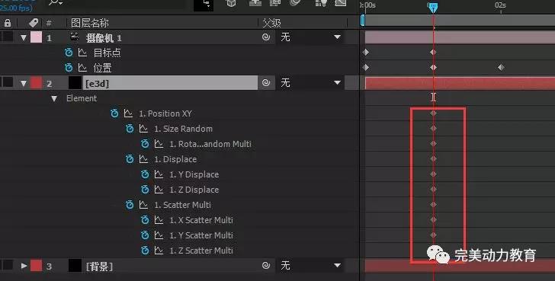Screen dimensions: 555x281
Task: Toggle lock switch on e3d layer
Action: point(8,83)
